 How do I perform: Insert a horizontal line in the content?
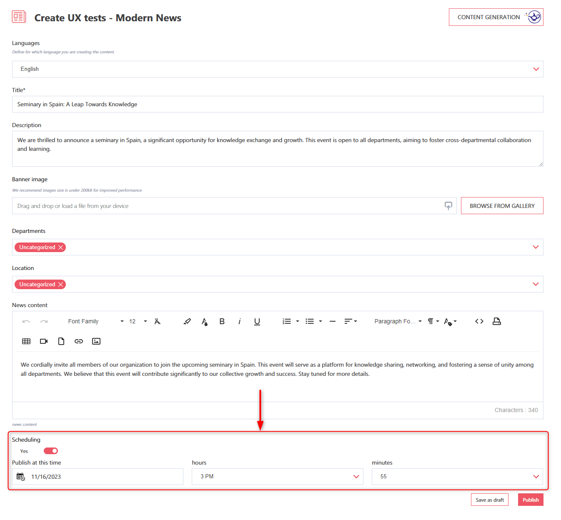pyautogui.click(x=332, y=321)
